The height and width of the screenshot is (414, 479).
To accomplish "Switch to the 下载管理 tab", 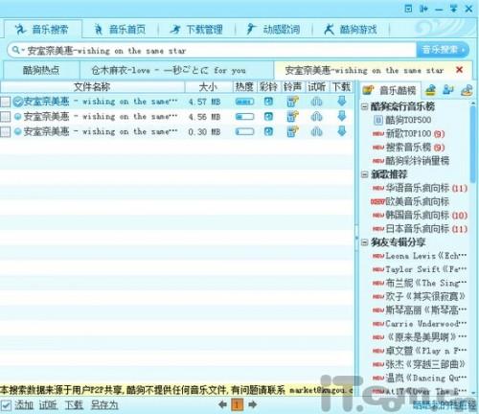I will (x=196, y=30).
